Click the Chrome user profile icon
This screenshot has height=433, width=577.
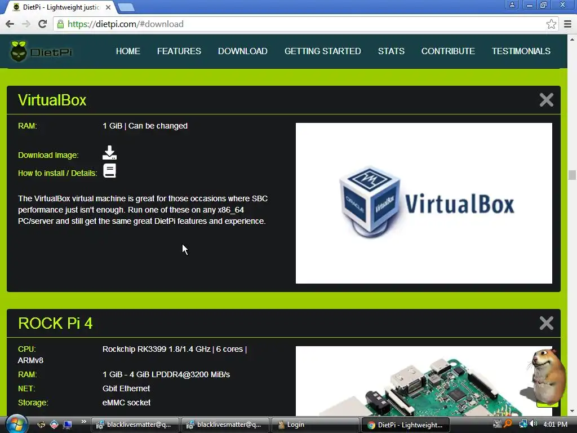tap(512, 5)
